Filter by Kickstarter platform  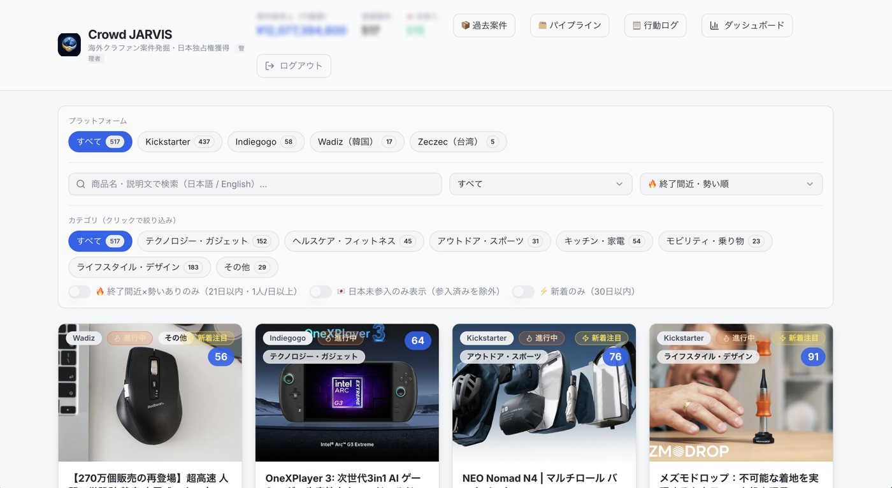click(x=180, y=141)
